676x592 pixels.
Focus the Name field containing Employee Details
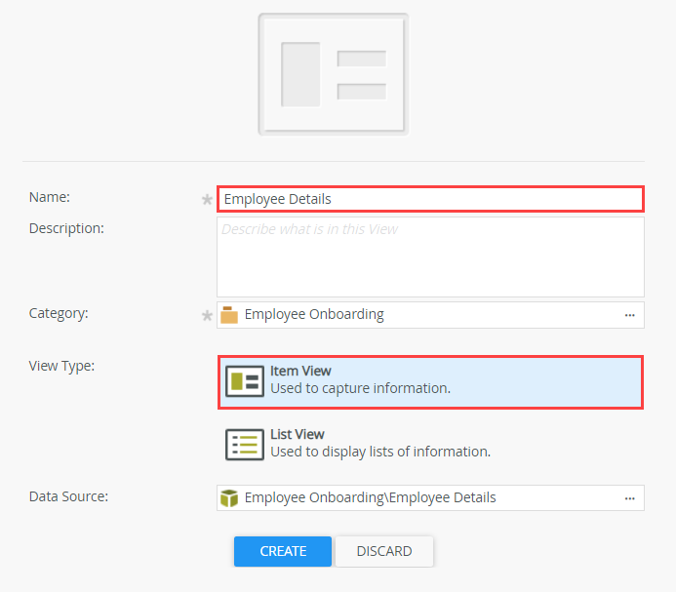(429, 199)
